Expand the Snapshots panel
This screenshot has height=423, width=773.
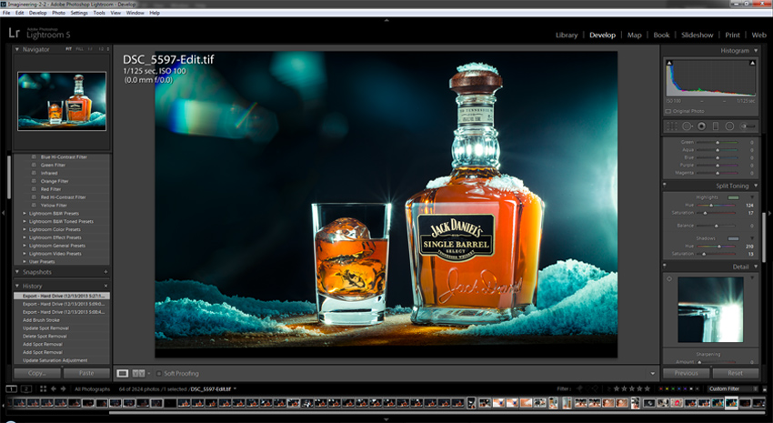(x=17, y=272)
